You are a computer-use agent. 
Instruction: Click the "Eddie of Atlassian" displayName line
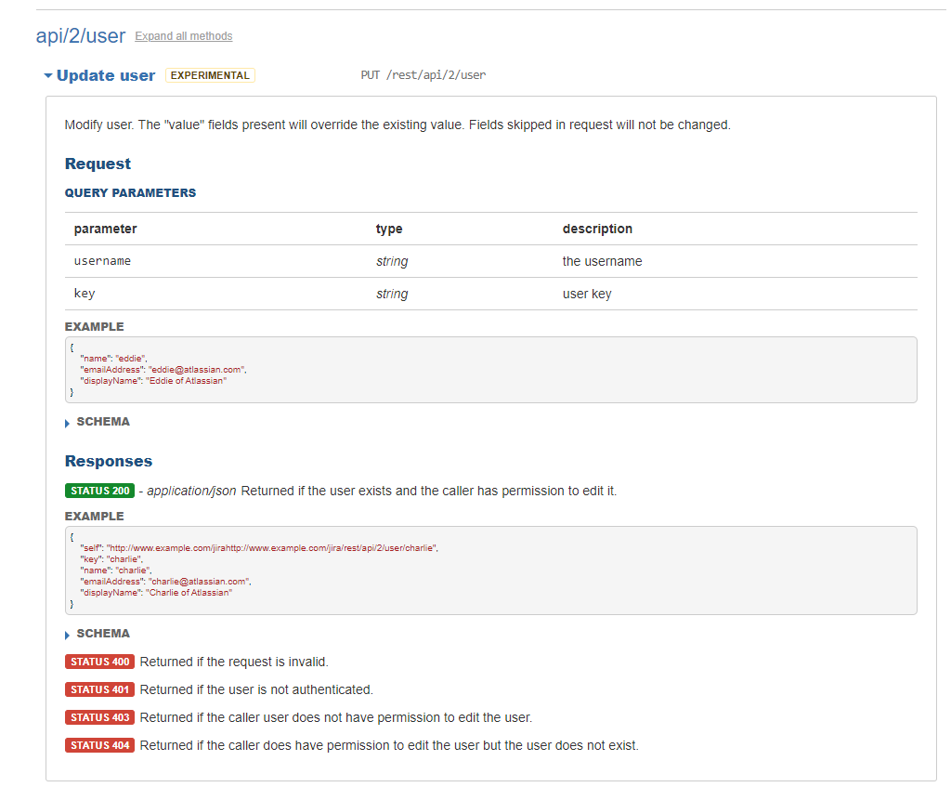(x=153, y=381)
